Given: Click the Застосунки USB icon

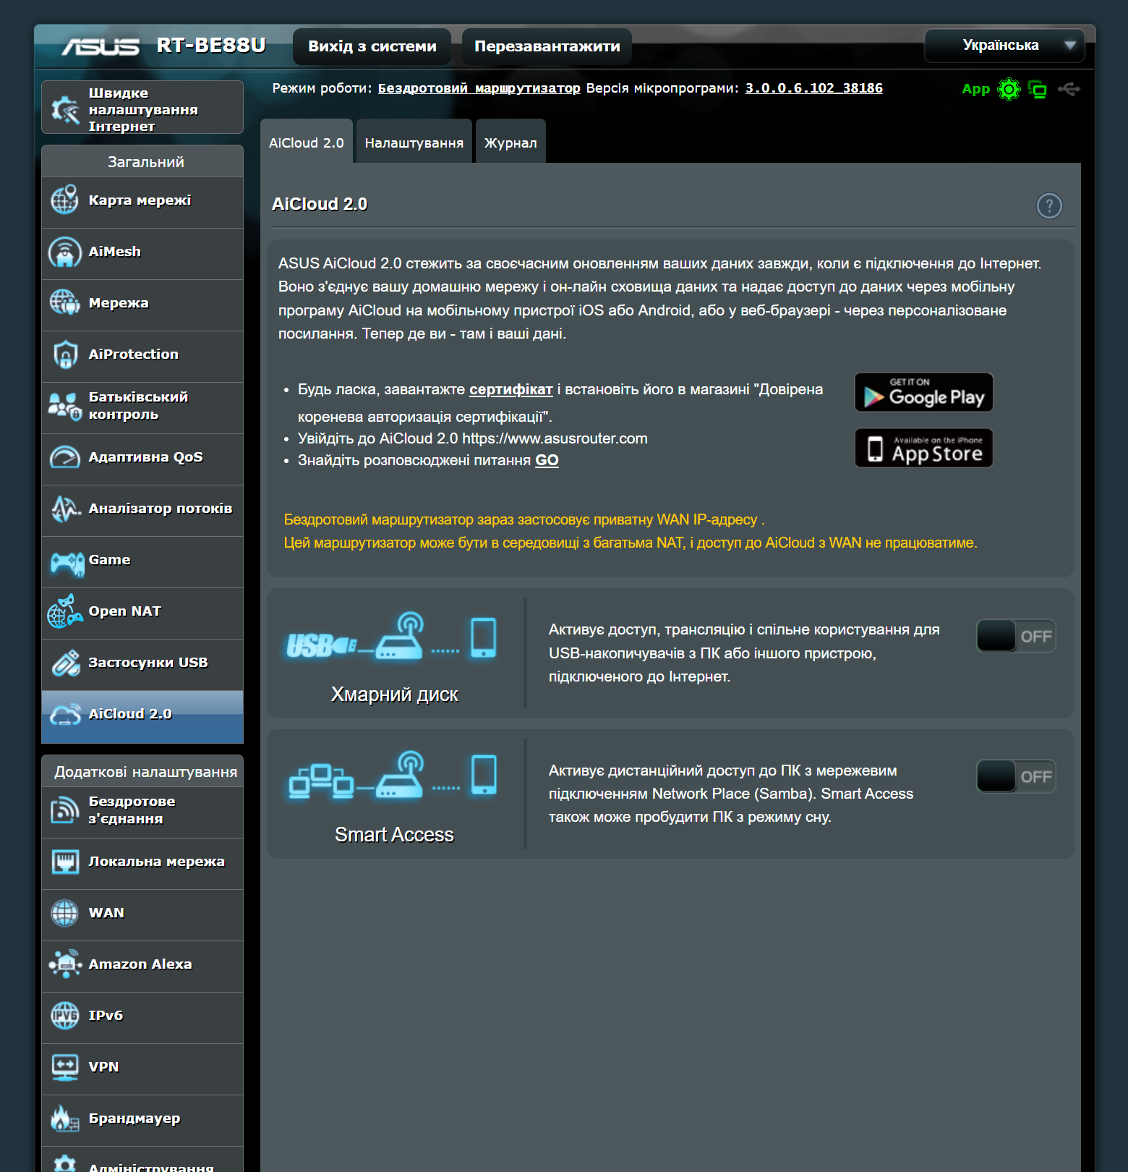Looking at the screenshot, I should tap(65, 663).
